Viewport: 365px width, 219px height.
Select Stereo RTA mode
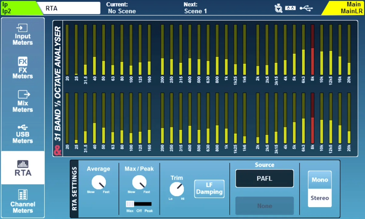tap(320, 198)
